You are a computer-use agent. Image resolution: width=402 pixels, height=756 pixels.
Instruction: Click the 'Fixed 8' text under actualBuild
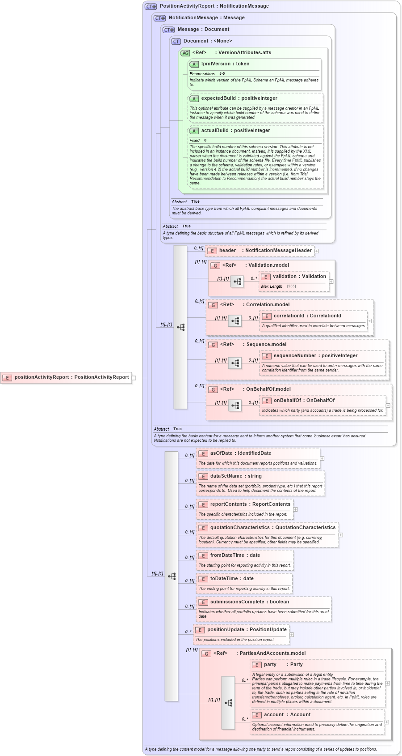(x=198, y=141)
